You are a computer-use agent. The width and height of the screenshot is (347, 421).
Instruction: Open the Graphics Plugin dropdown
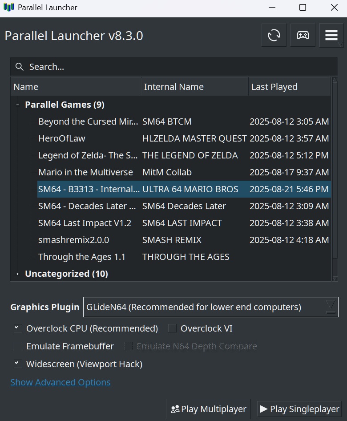[x=211, y=307]
